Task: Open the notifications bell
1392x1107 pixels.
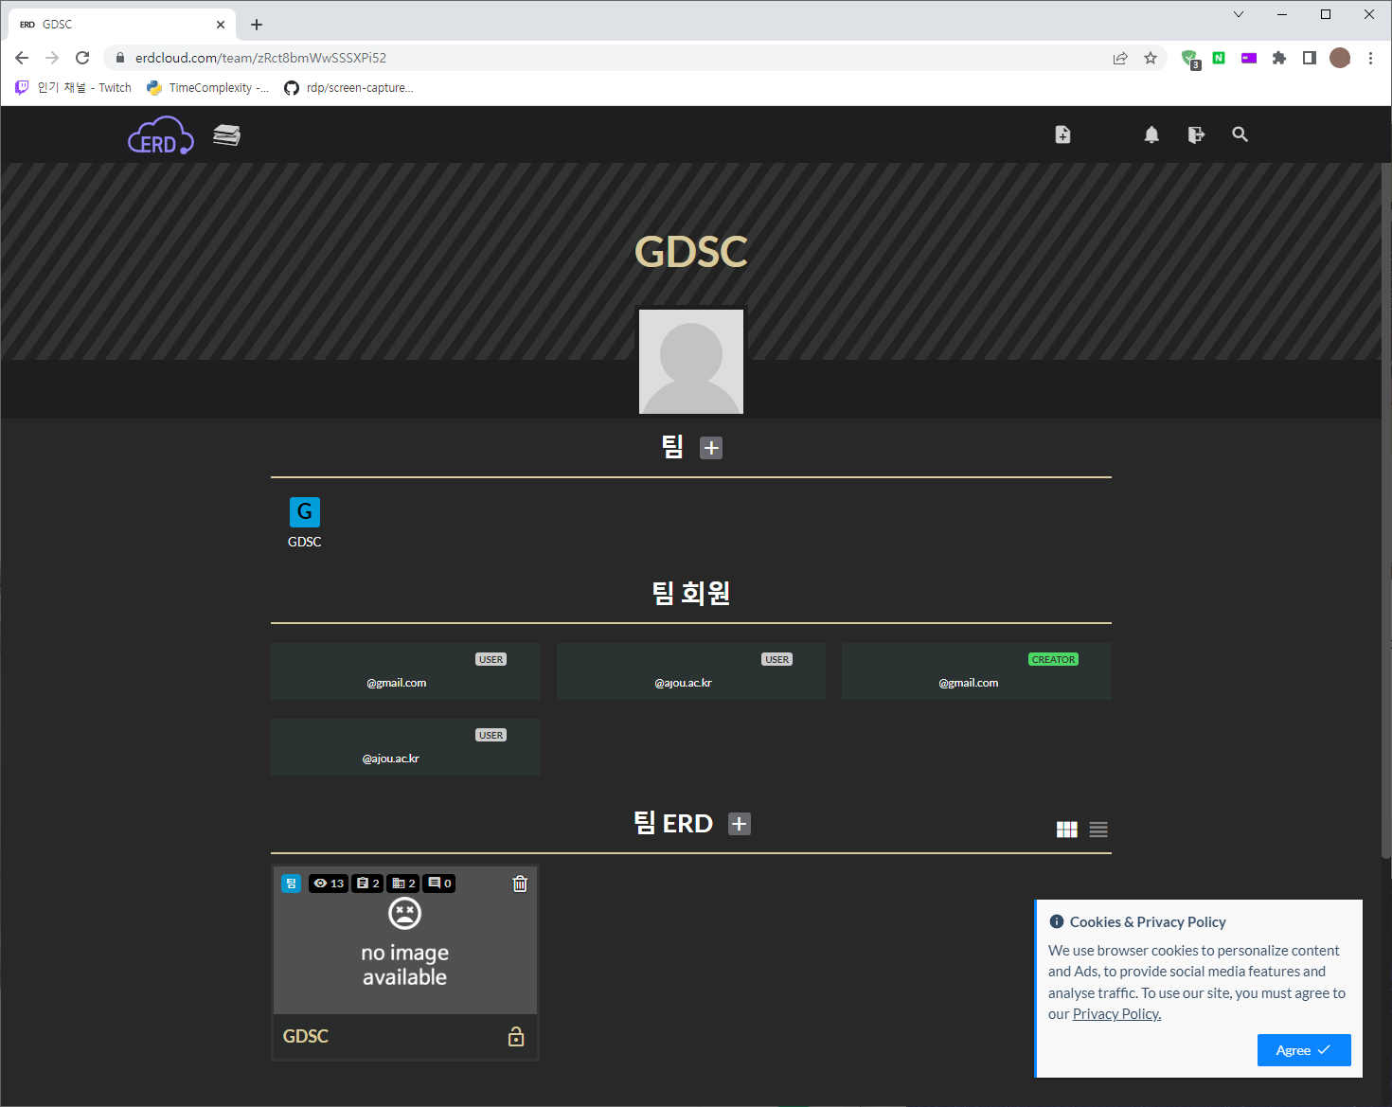Action: (1151, 134)
